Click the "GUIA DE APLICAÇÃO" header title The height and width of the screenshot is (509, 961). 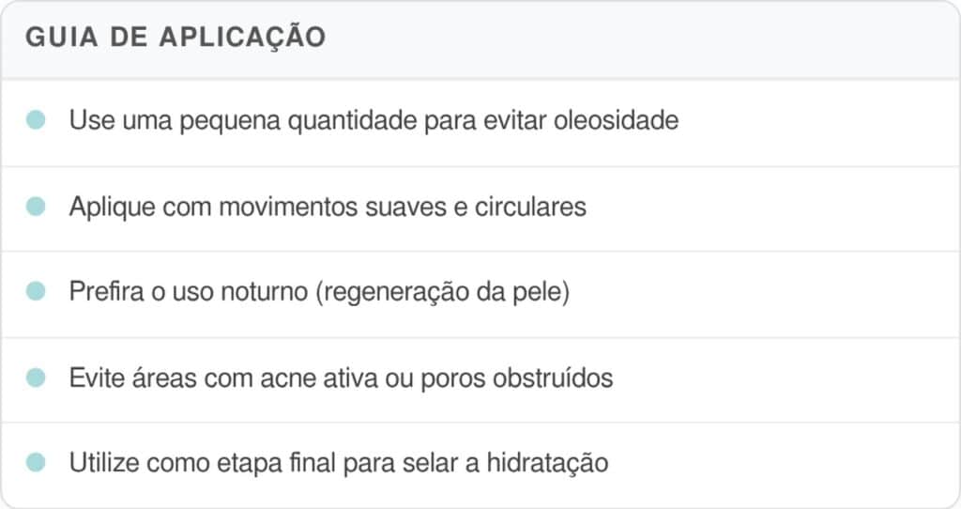(x=175, y=37)
